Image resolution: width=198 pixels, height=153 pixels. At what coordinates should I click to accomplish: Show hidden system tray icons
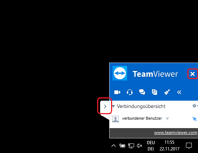114,146
